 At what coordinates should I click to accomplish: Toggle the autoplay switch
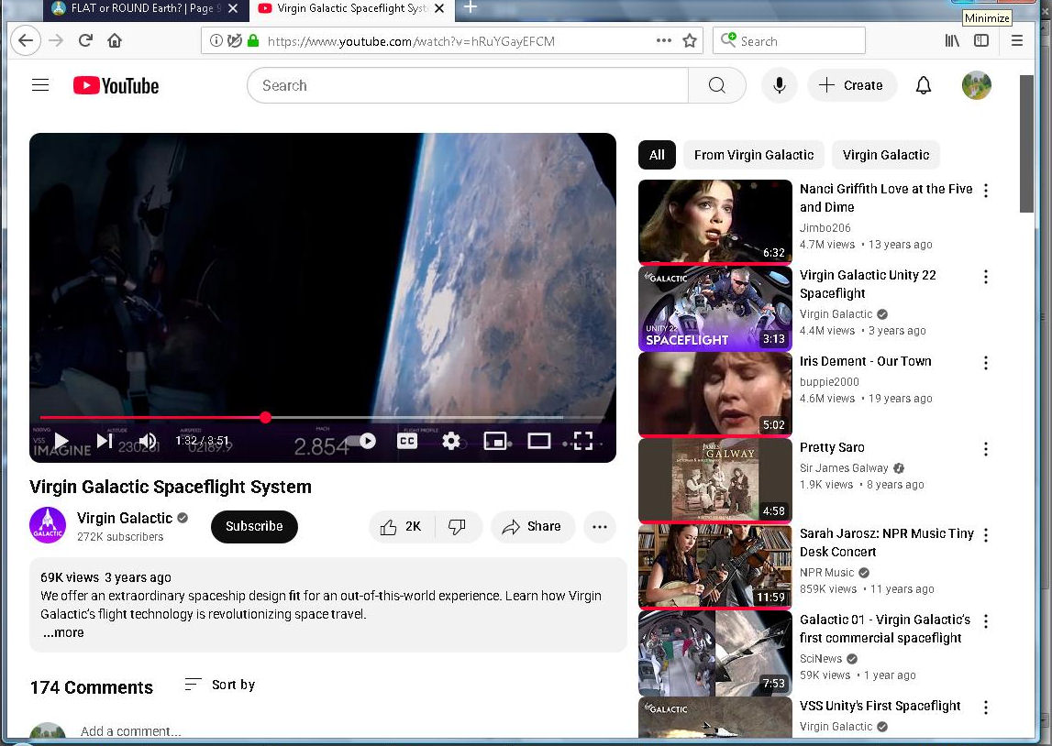point(361,441)
